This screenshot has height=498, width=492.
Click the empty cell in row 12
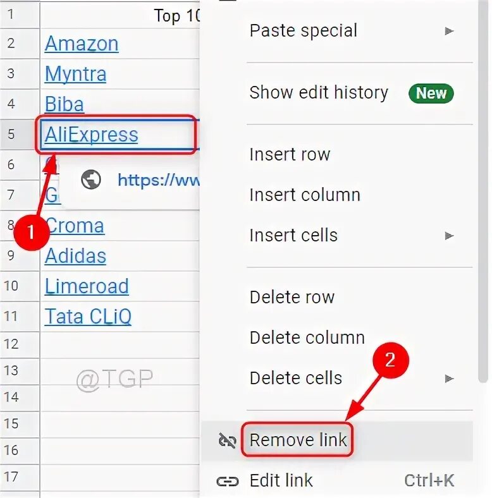tap(120, 345)
